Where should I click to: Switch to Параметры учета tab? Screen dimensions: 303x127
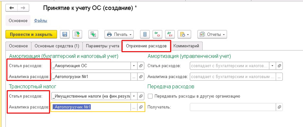click(102, 46)
